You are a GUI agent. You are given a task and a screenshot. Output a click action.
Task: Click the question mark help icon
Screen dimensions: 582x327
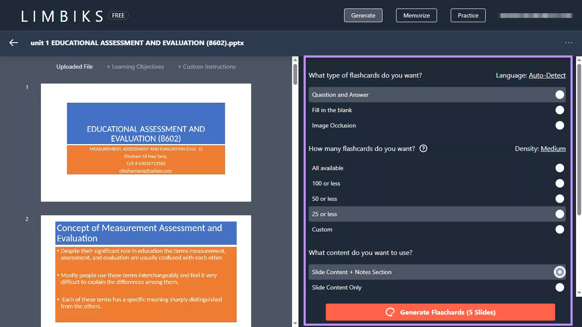(x=423, y=148)
